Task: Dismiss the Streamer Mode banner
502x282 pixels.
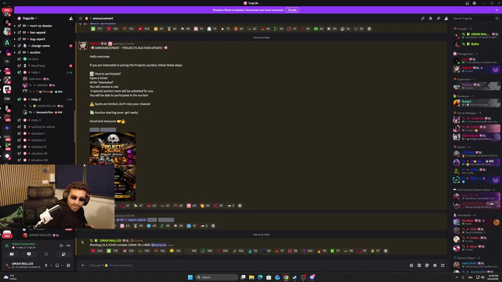Action: pos(497,10)
